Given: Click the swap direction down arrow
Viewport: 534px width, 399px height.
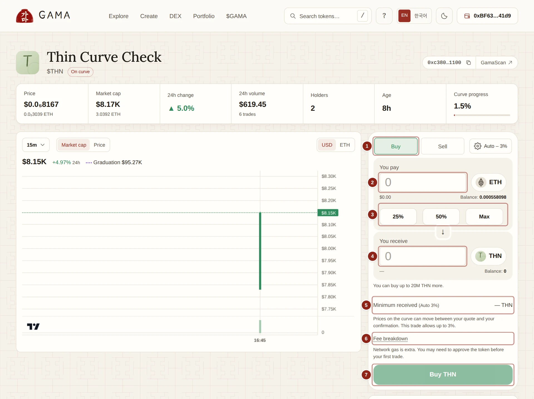Looking at the screenshot, I should [x=443, y=232].
